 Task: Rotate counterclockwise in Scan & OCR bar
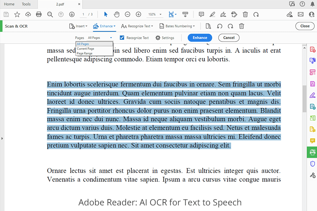coord(220,26)
